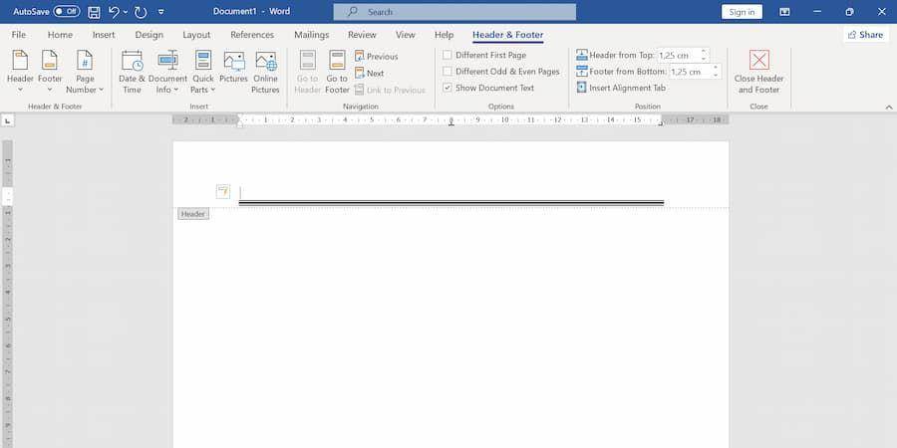
Task: Switch to the Mailings tab
Action: 312,35
